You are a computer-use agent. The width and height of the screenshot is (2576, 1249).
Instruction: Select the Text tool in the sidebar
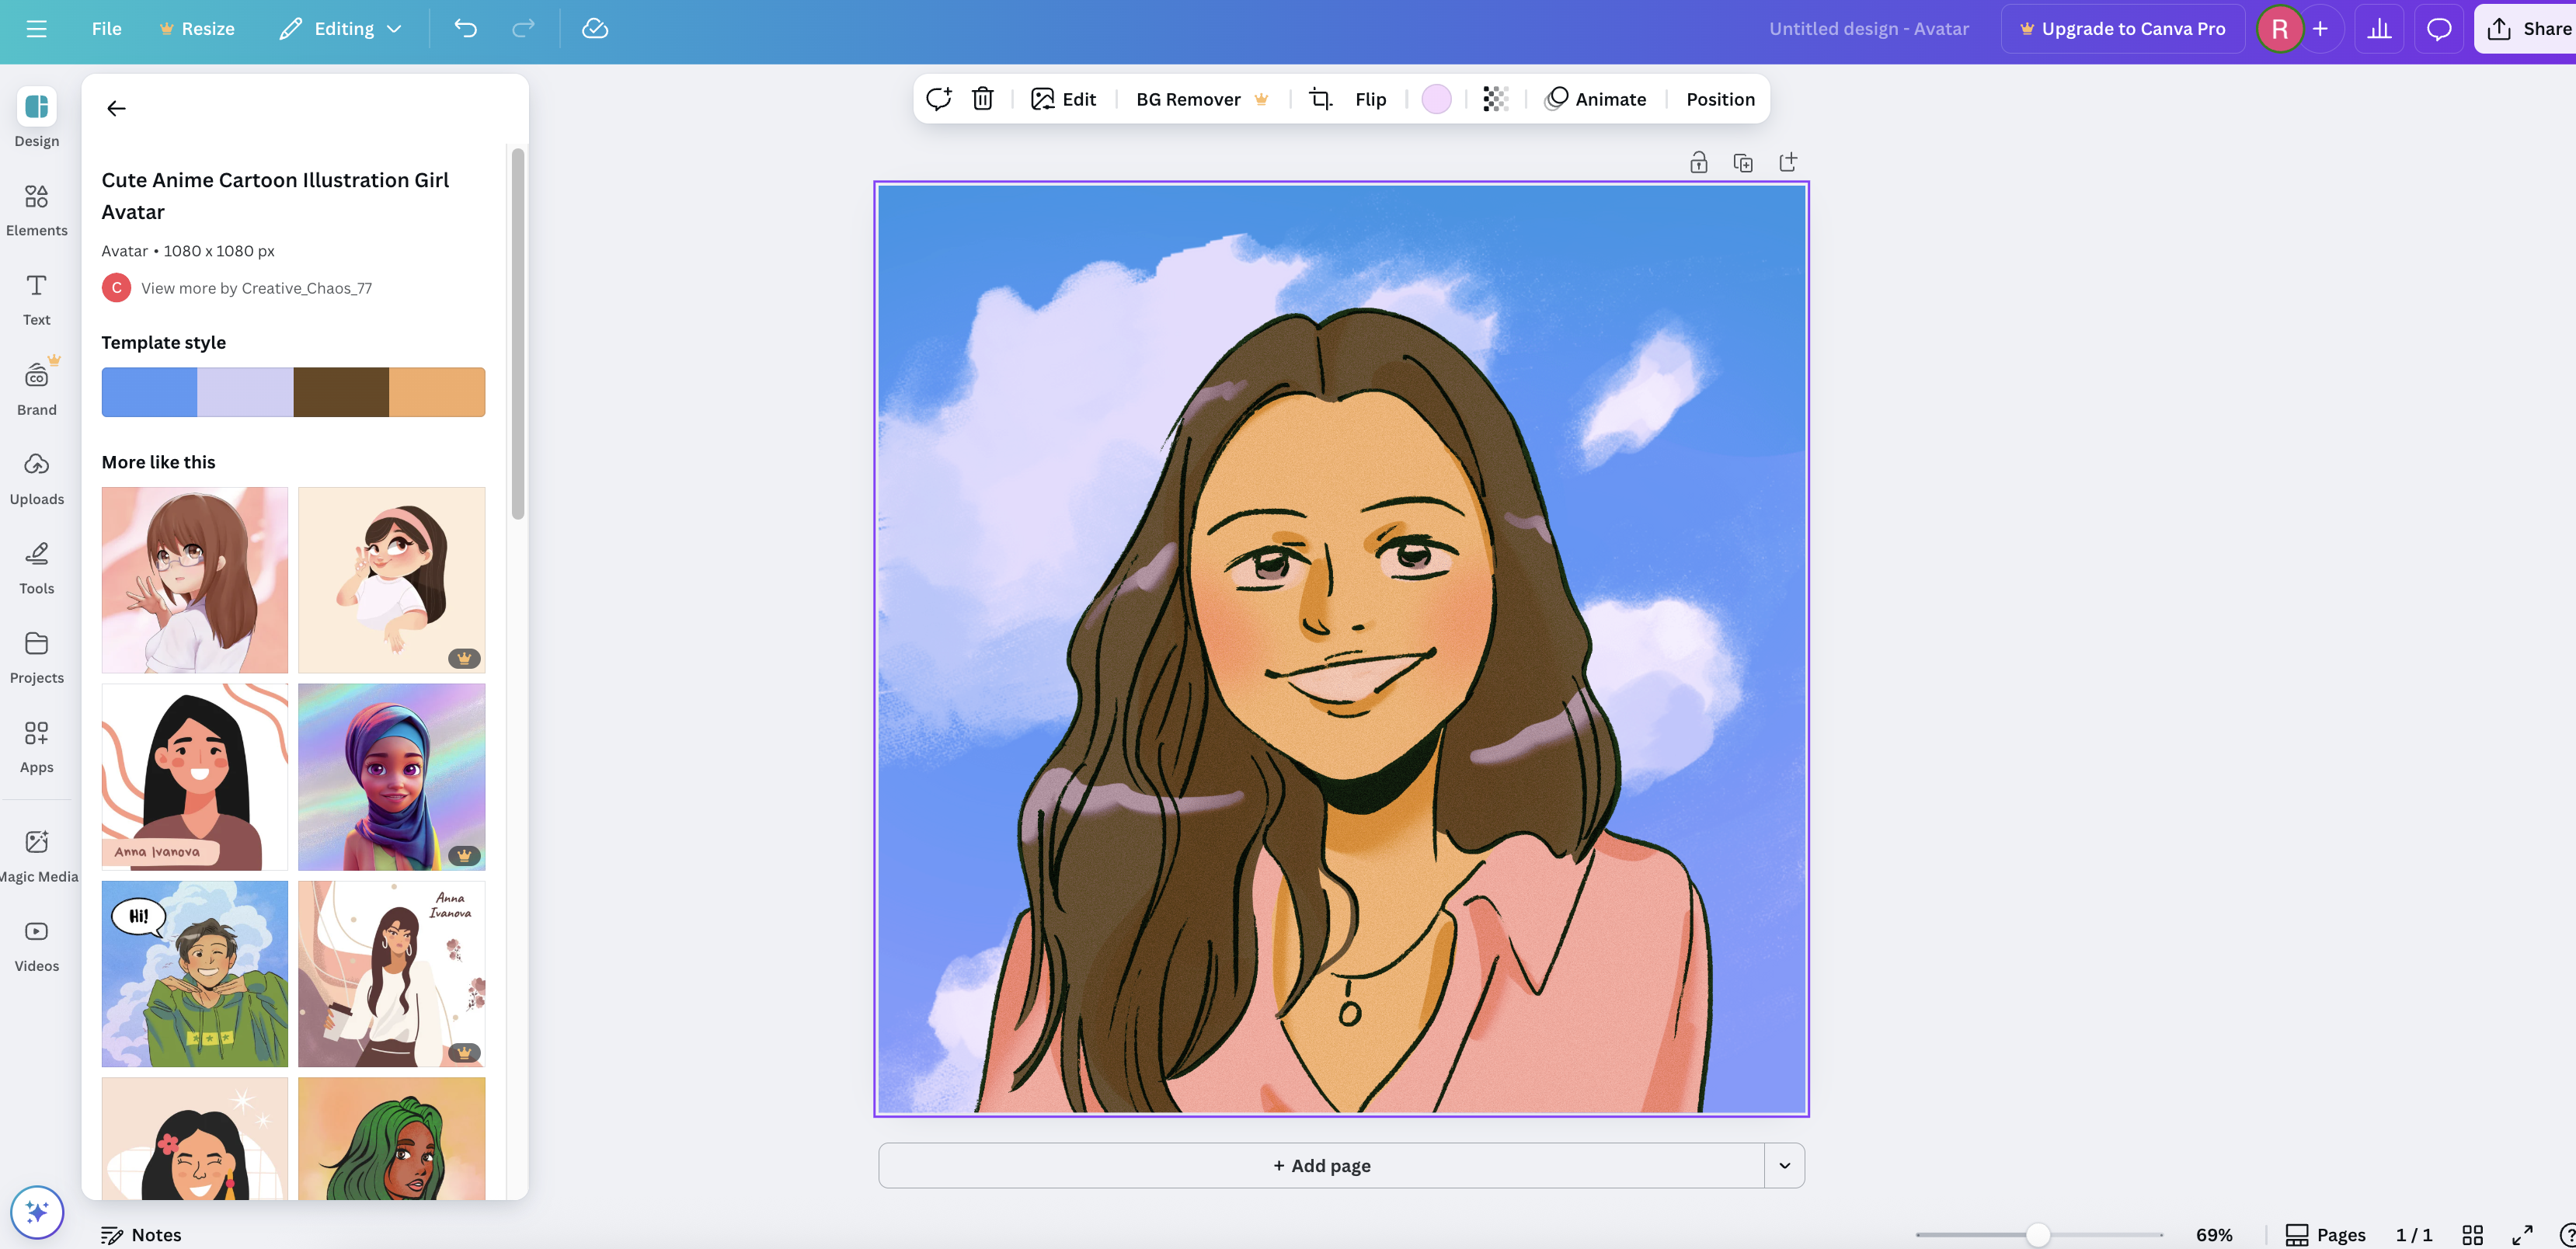[36, 298]
